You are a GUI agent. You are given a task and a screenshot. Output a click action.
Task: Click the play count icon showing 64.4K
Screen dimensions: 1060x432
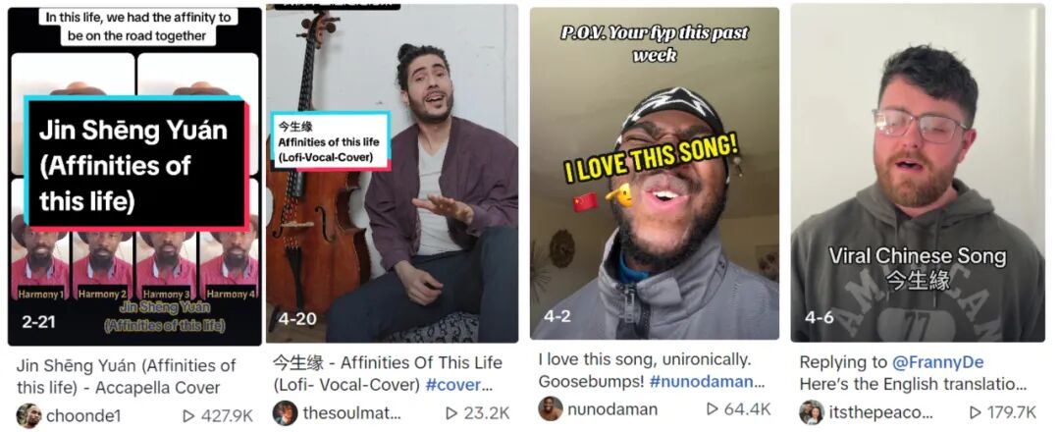click(713, 409)
